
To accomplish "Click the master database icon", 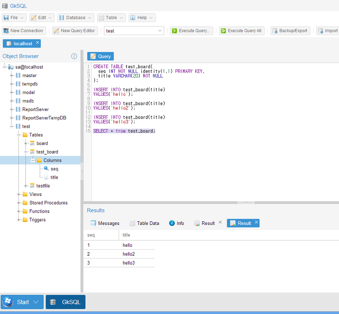I will 18,76.
